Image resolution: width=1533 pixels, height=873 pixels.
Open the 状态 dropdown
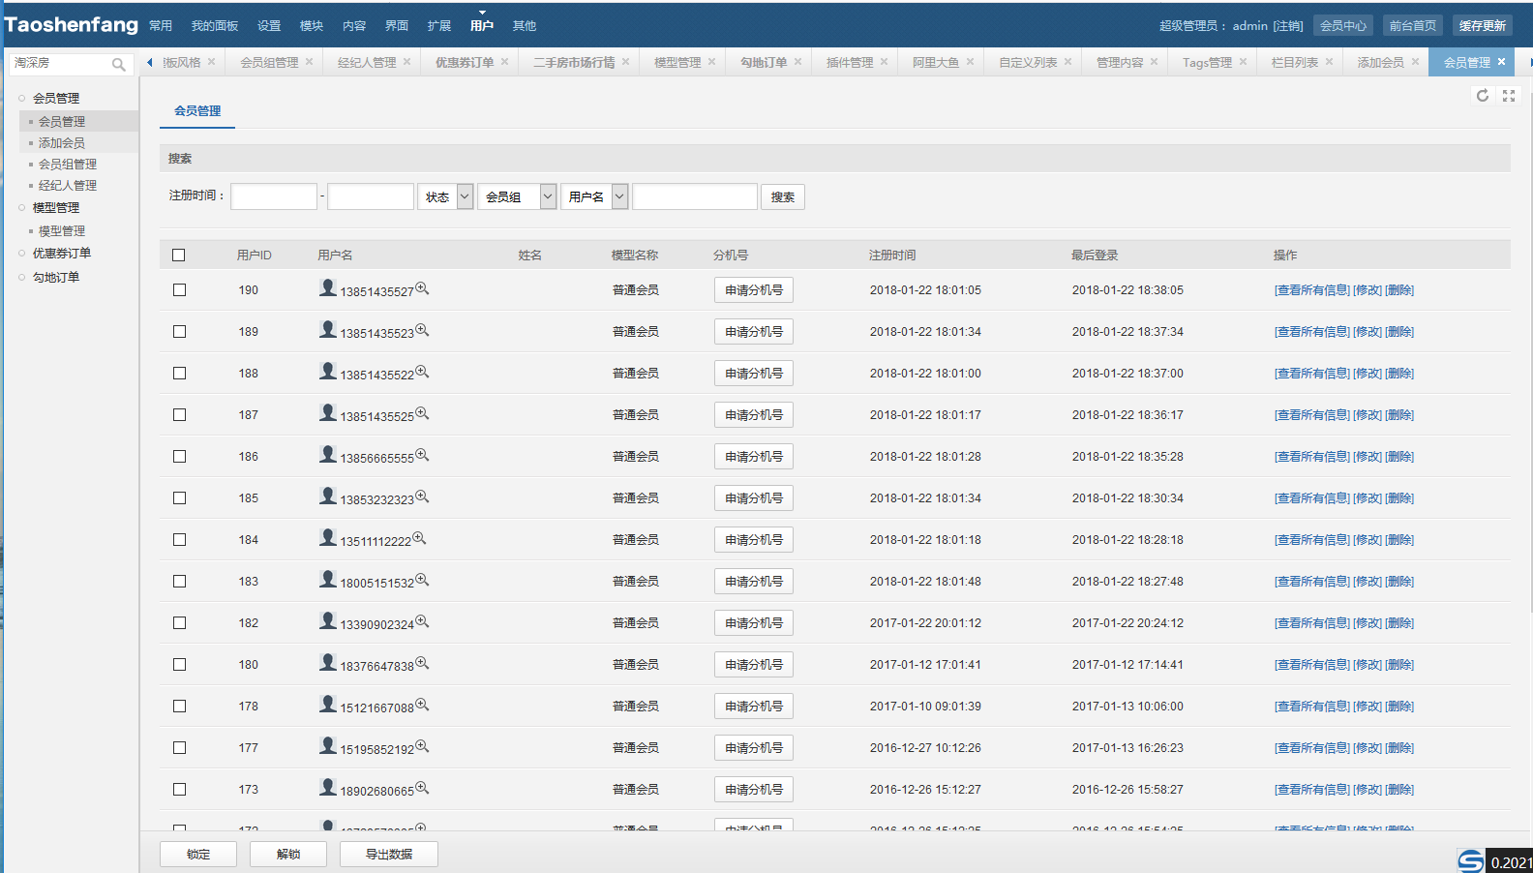tap(445, 197)
